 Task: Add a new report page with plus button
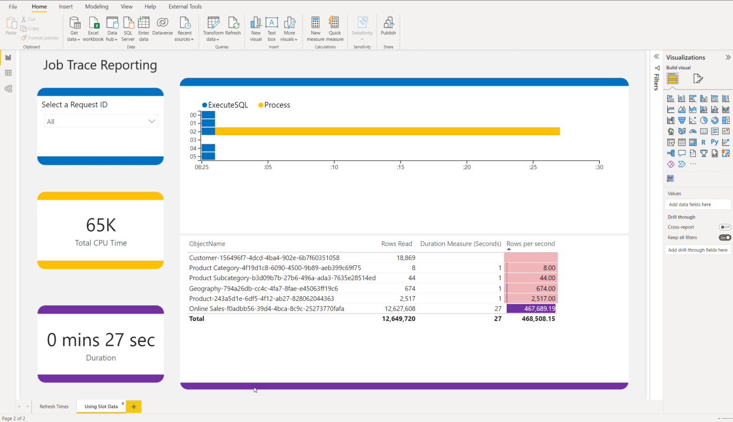coord(134,406)
